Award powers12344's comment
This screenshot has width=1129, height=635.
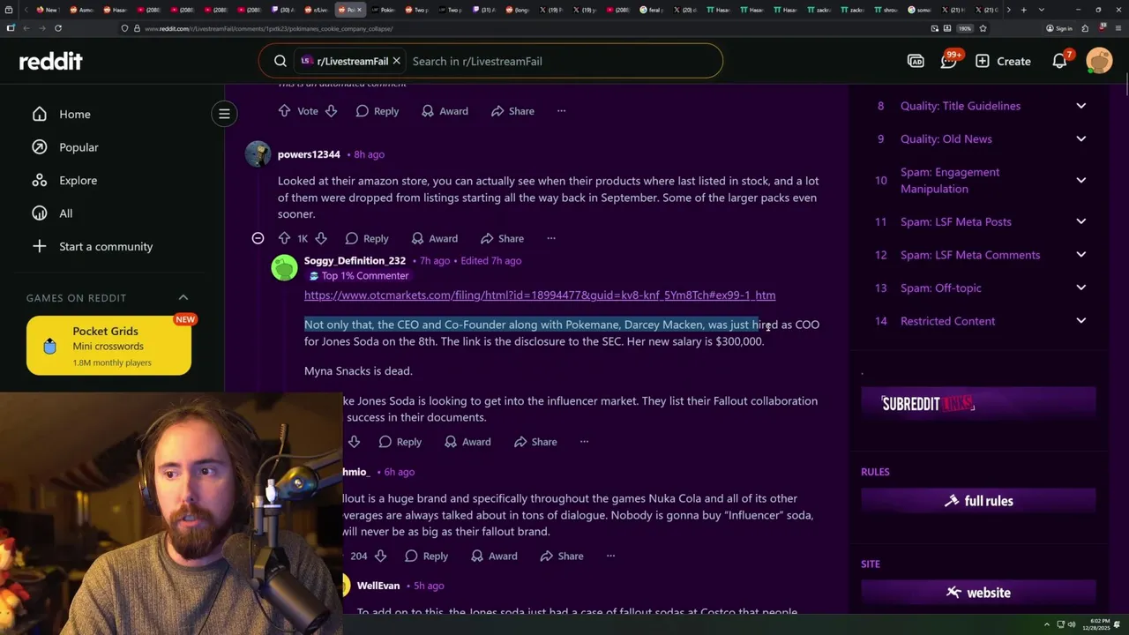pos(434,238)
